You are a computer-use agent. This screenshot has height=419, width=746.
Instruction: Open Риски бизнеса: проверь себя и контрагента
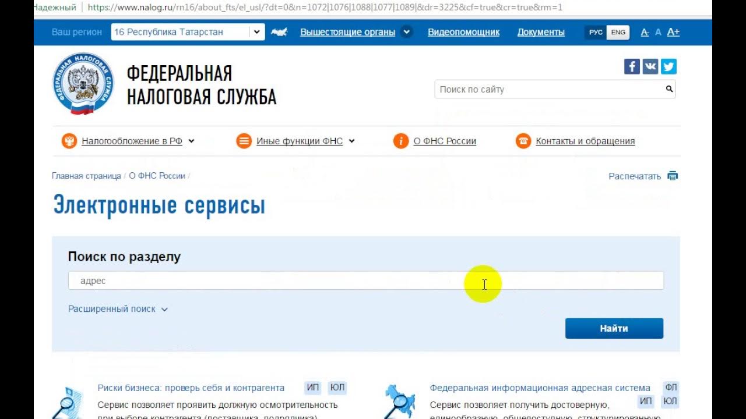click(x=191, y=388)
